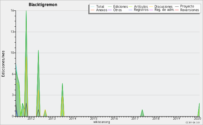The image size is (203, 125).
Task: Click the 2020 x-axis label
Action: click(198, 118)
